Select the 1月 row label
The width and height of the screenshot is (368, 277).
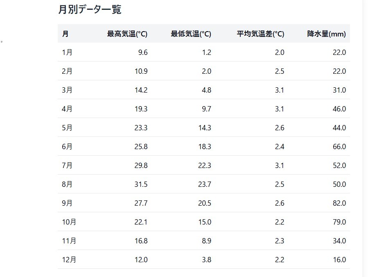[67, 52]
